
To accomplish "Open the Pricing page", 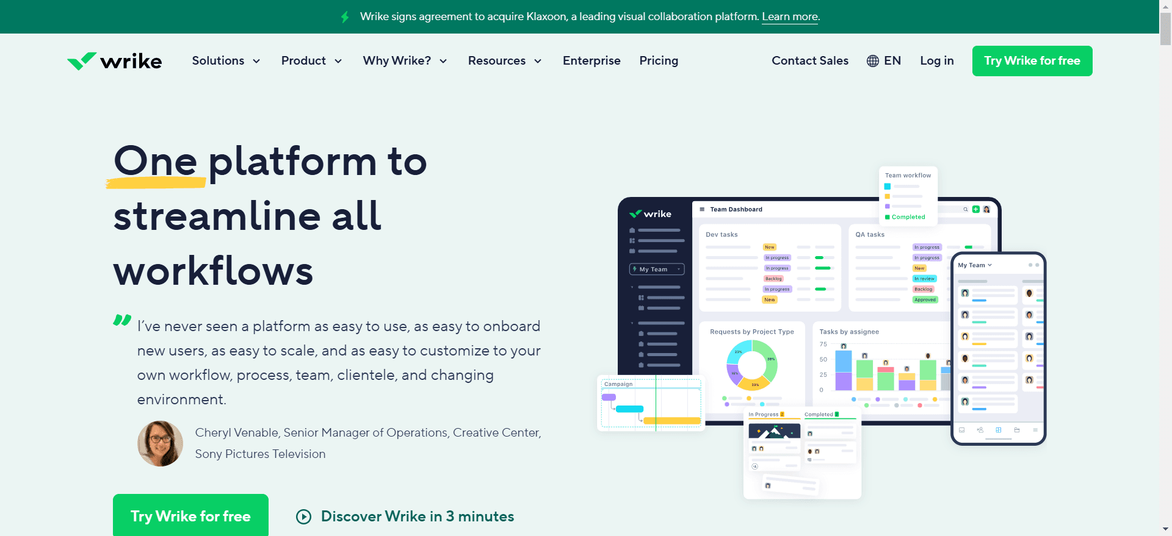I will 659,61.
